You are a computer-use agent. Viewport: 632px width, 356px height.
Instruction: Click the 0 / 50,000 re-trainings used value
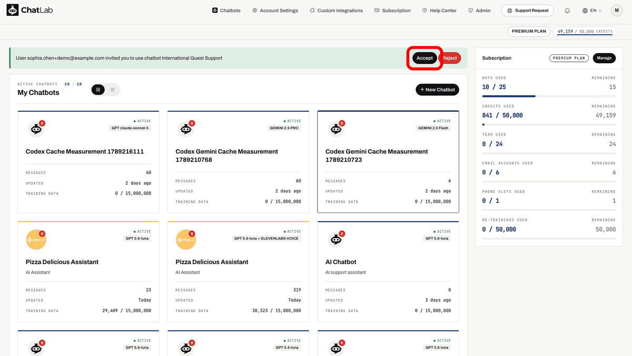[499, 229]
